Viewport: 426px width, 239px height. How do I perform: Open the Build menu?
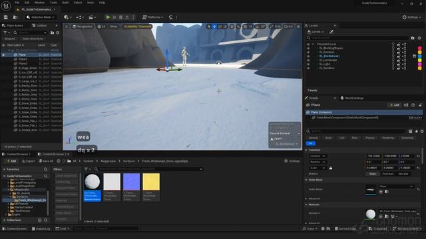(65, 3)
